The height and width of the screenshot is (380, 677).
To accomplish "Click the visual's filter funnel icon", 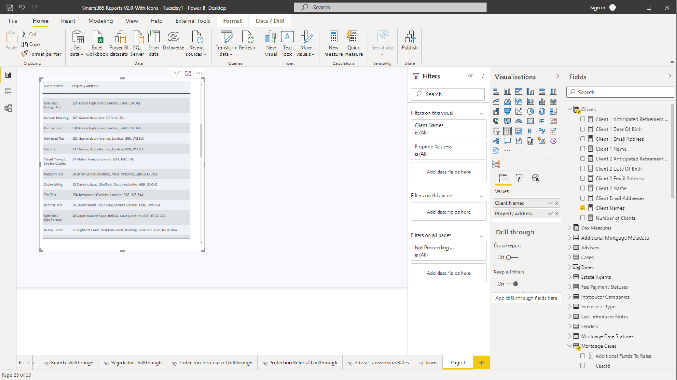I will pyautogui.click(x=176, y=74).
